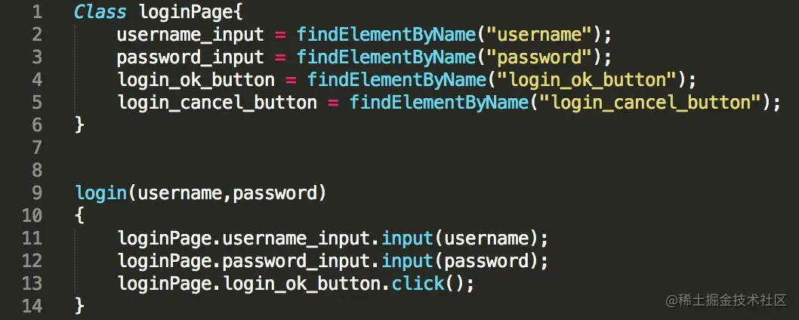799x320 pixels.
Task: Select the Class keyword on line 1
Action: 100,12
